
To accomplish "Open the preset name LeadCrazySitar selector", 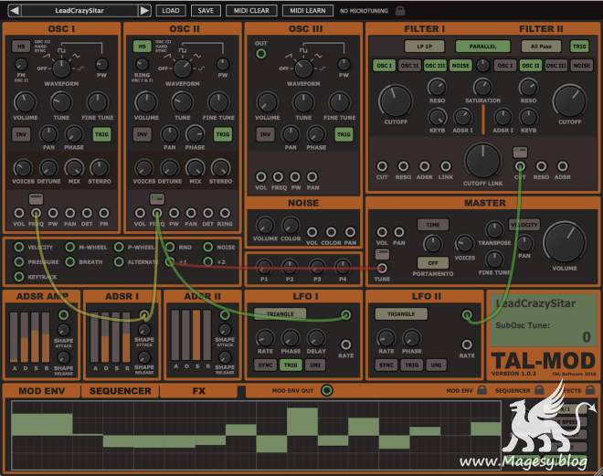I will [79, 10].
